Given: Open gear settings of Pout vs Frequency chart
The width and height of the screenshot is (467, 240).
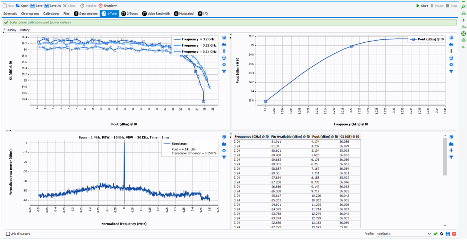Looking at the screenshot, I should pyautogui.click(x=451, y=64).
